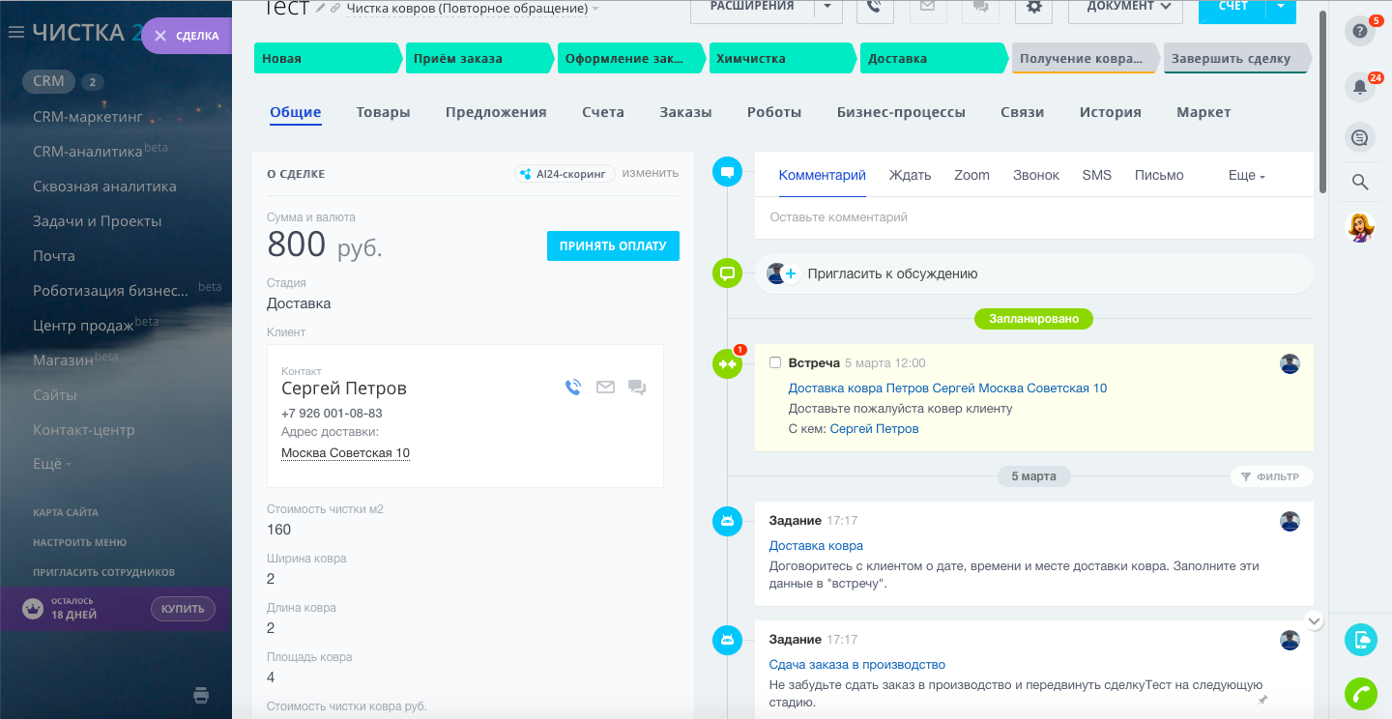Mark the Встреча activity checkbox as done
The image size is (1392, 719).
pyautogui.click(x=775, y=363)
